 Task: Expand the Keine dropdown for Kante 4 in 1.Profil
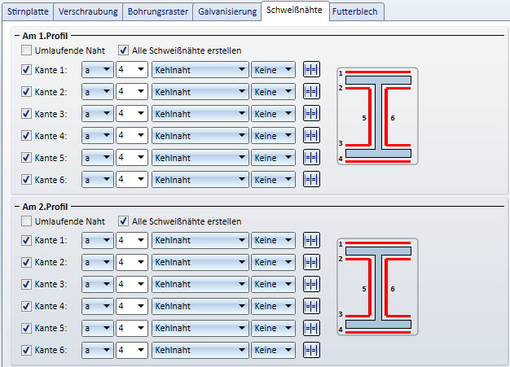click(x=275, y=136)
